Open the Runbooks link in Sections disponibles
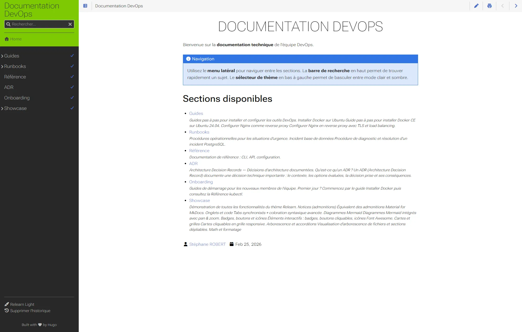Viewport: 522px width, 332px height. point(199,132)
